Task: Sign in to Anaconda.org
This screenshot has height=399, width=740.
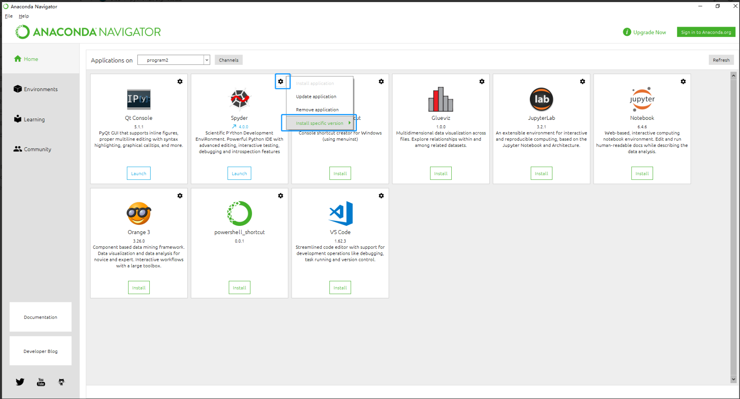Action: coord(706,32)
